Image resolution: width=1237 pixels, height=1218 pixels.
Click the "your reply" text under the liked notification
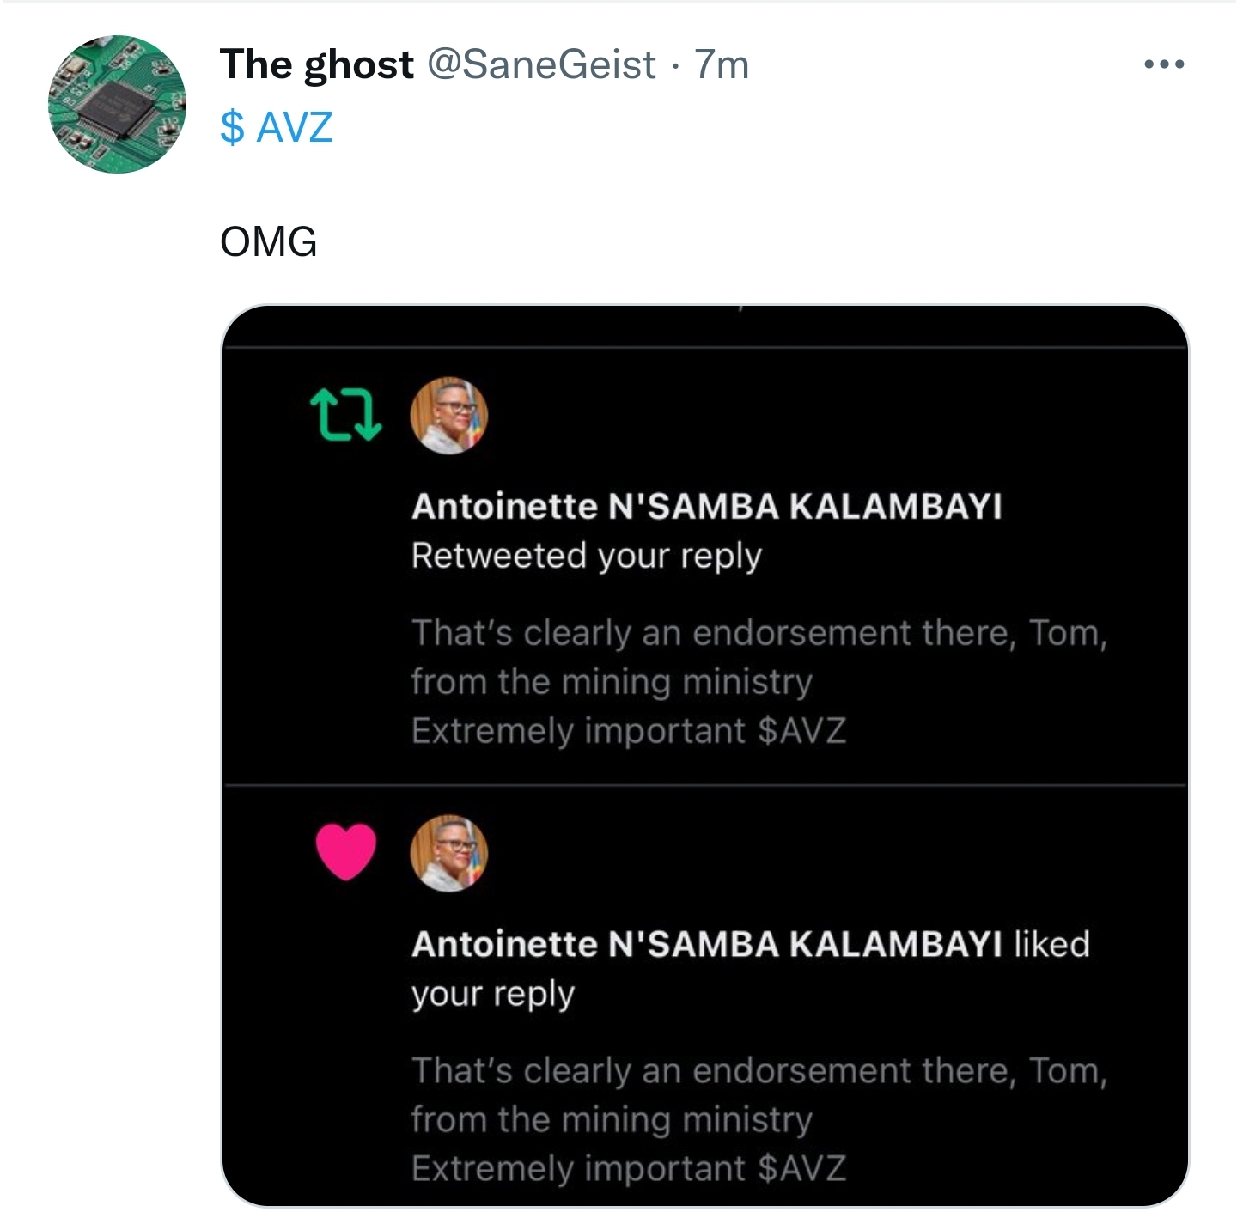tap(492, 994)
